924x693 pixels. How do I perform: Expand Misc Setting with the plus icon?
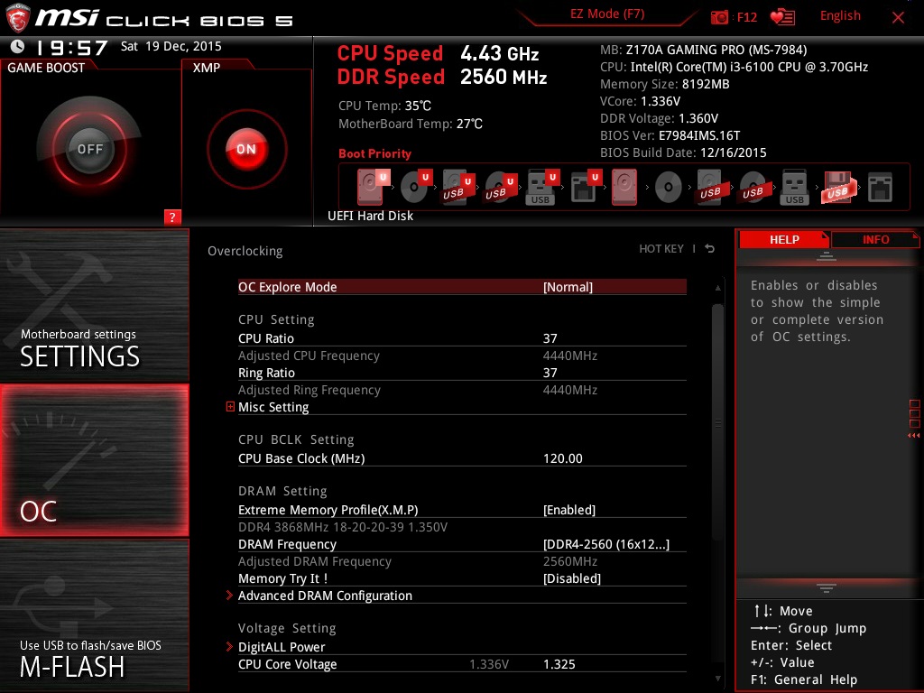click(230, 407)
